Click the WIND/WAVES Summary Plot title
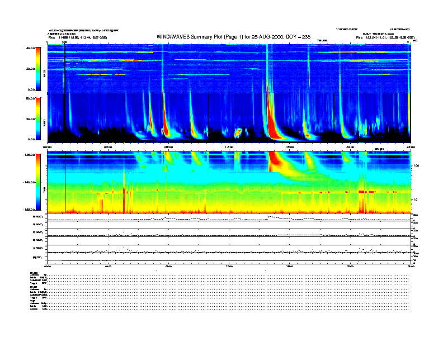The height and width of the screenshot is (342, 443). coord(233,37)
